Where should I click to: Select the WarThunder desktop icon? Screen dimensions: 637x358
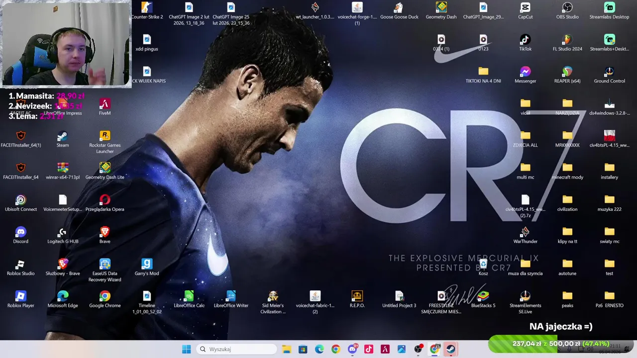pos(525,235)
